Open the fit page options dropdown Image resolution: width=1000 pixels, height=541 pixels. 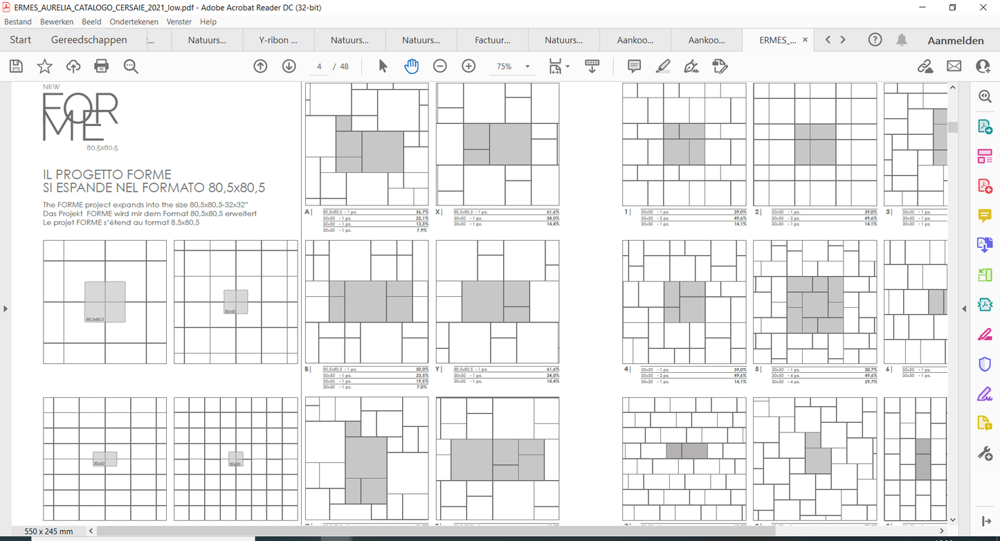point(558,66)
